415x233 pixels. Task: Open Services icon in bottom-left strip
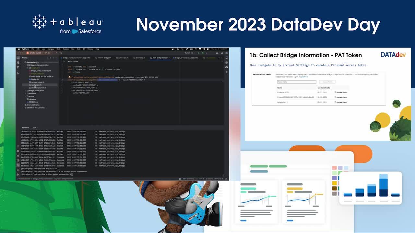18,161
